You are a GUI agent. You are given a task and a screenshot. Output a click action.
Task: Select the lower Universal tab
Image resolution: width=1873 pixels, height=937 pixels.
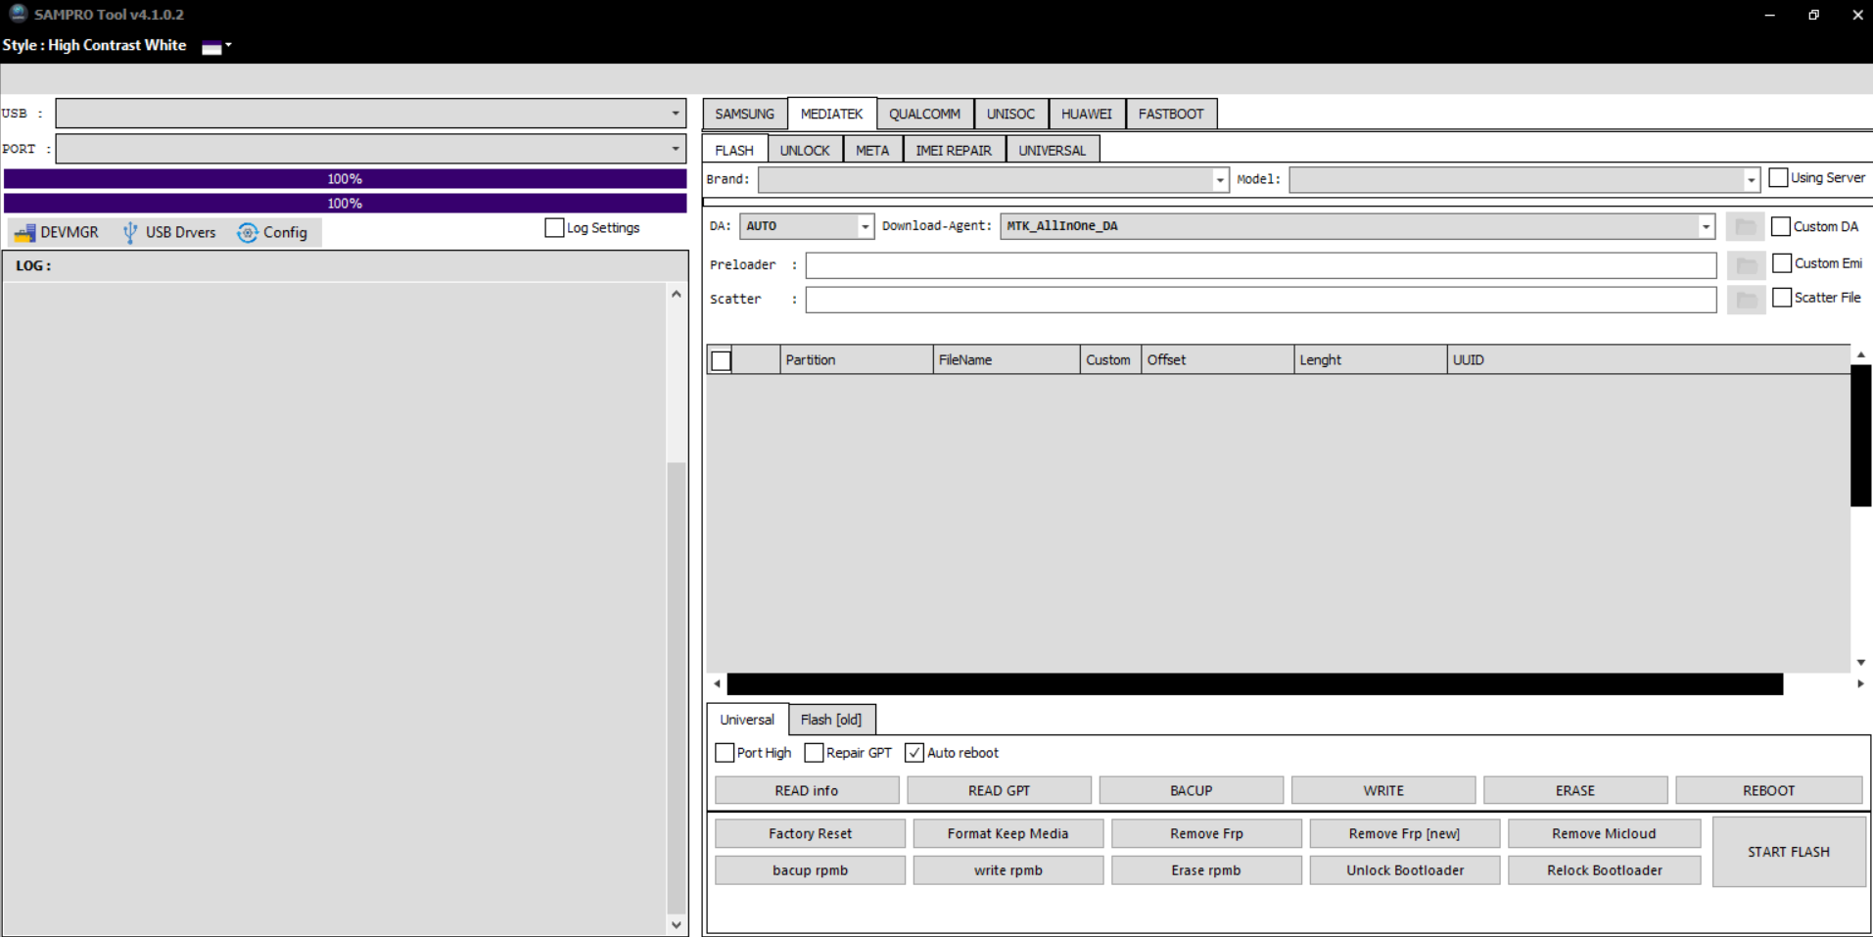747,720
